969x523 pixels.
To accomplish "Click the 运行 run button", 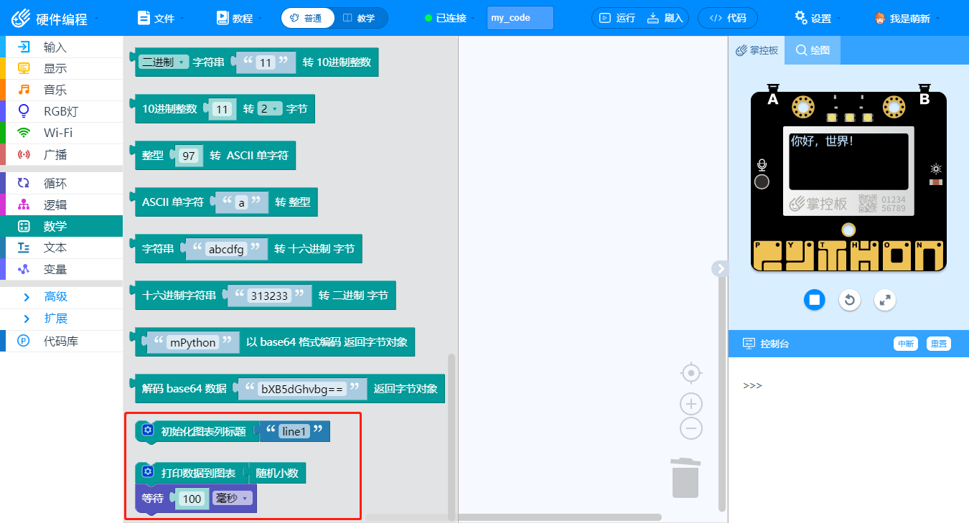I will click(617, 18).
